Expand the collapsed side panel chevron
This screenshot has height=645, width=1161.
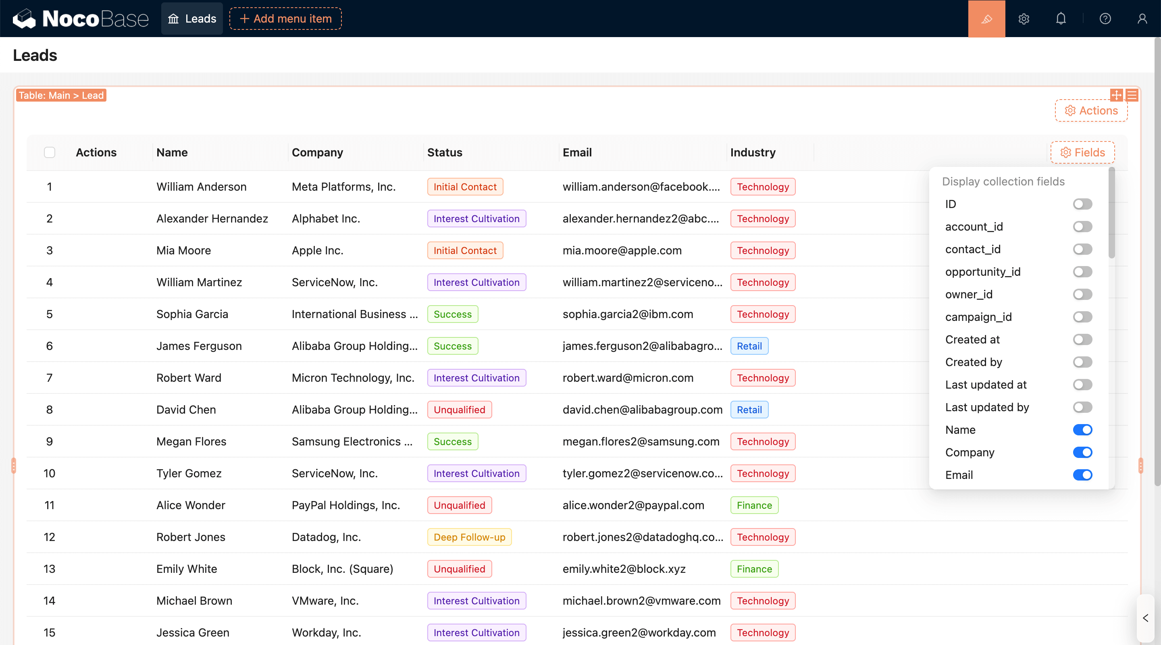click(1145, 618)
